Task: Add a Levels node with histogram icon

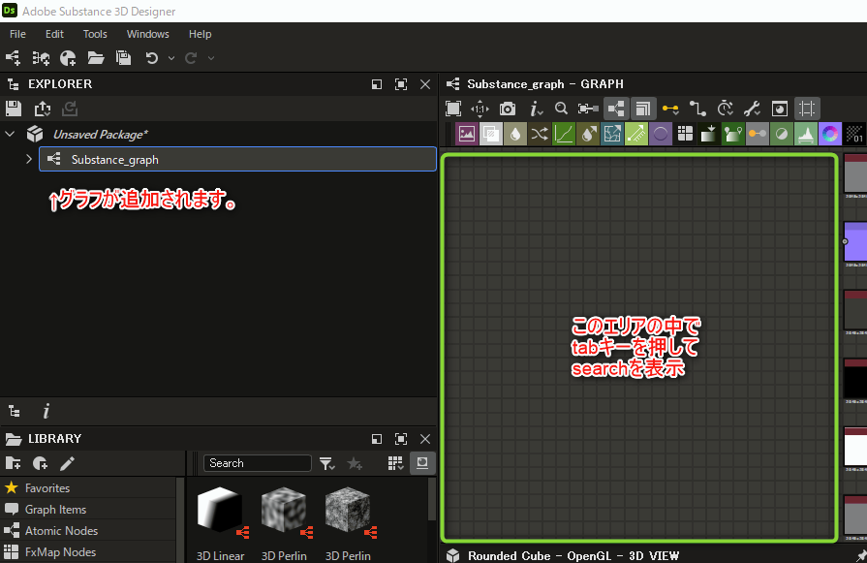Action: pyautogui.click(x=806, y=134)
